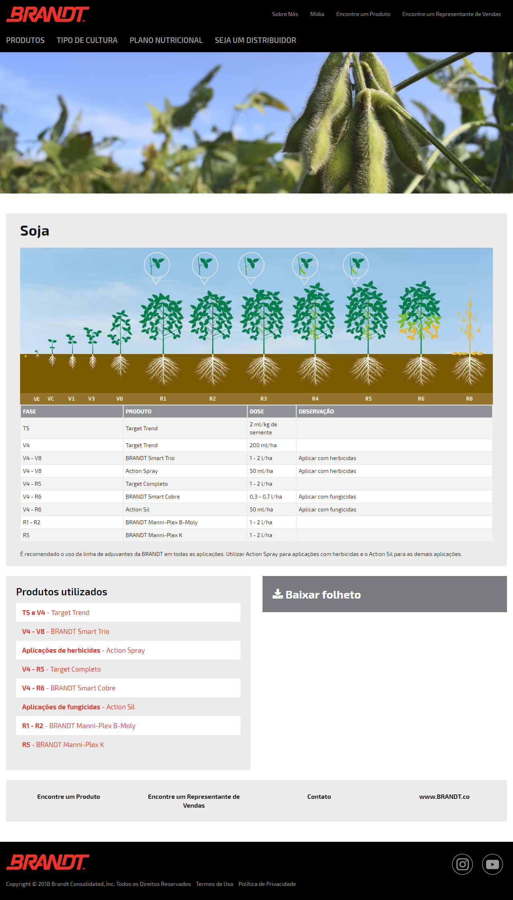Select the BRANDT Manni-Plex B-Moly table cell
This screenshot has width=513, height=900.
click(185, 522)
